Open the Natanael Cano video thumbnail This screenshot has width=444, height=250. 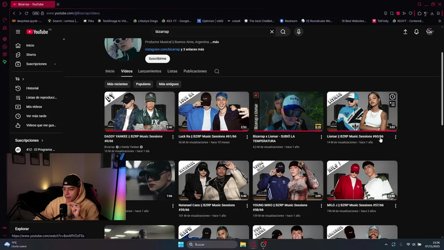pyautogui.click(x=214, y=180)
